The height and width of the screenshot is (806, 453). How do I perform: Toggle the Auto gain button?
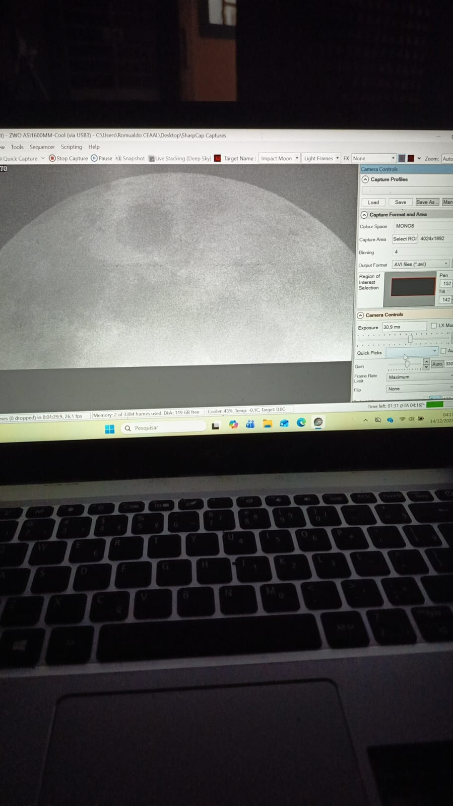(437, 364)
